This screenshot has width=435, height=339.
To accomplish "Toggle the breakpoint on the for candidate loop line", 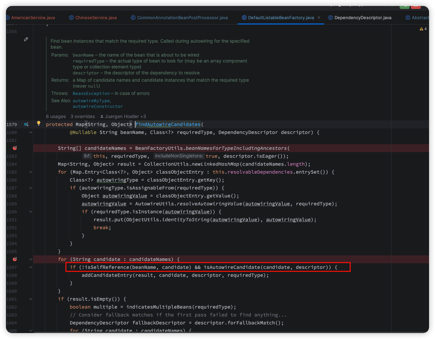I will (x=15, y=259).
